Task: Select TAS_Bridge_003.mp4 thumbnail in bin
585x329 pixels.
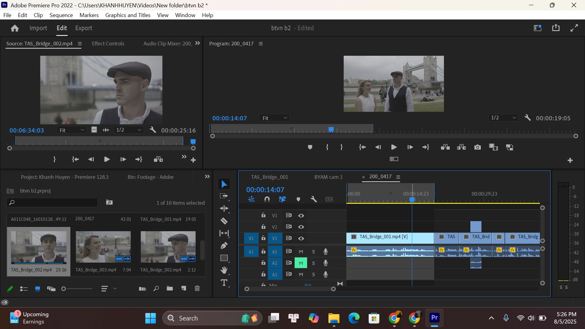Action: 103,247
